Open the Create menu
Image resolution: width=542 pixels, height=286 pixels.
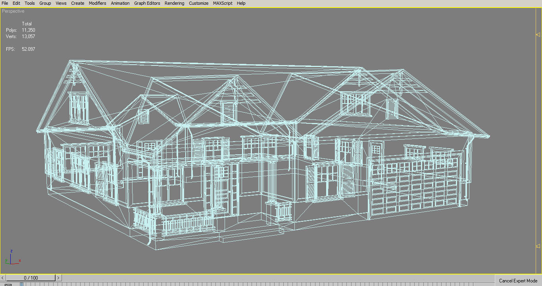pyautogui.click(x=78, y=3)
